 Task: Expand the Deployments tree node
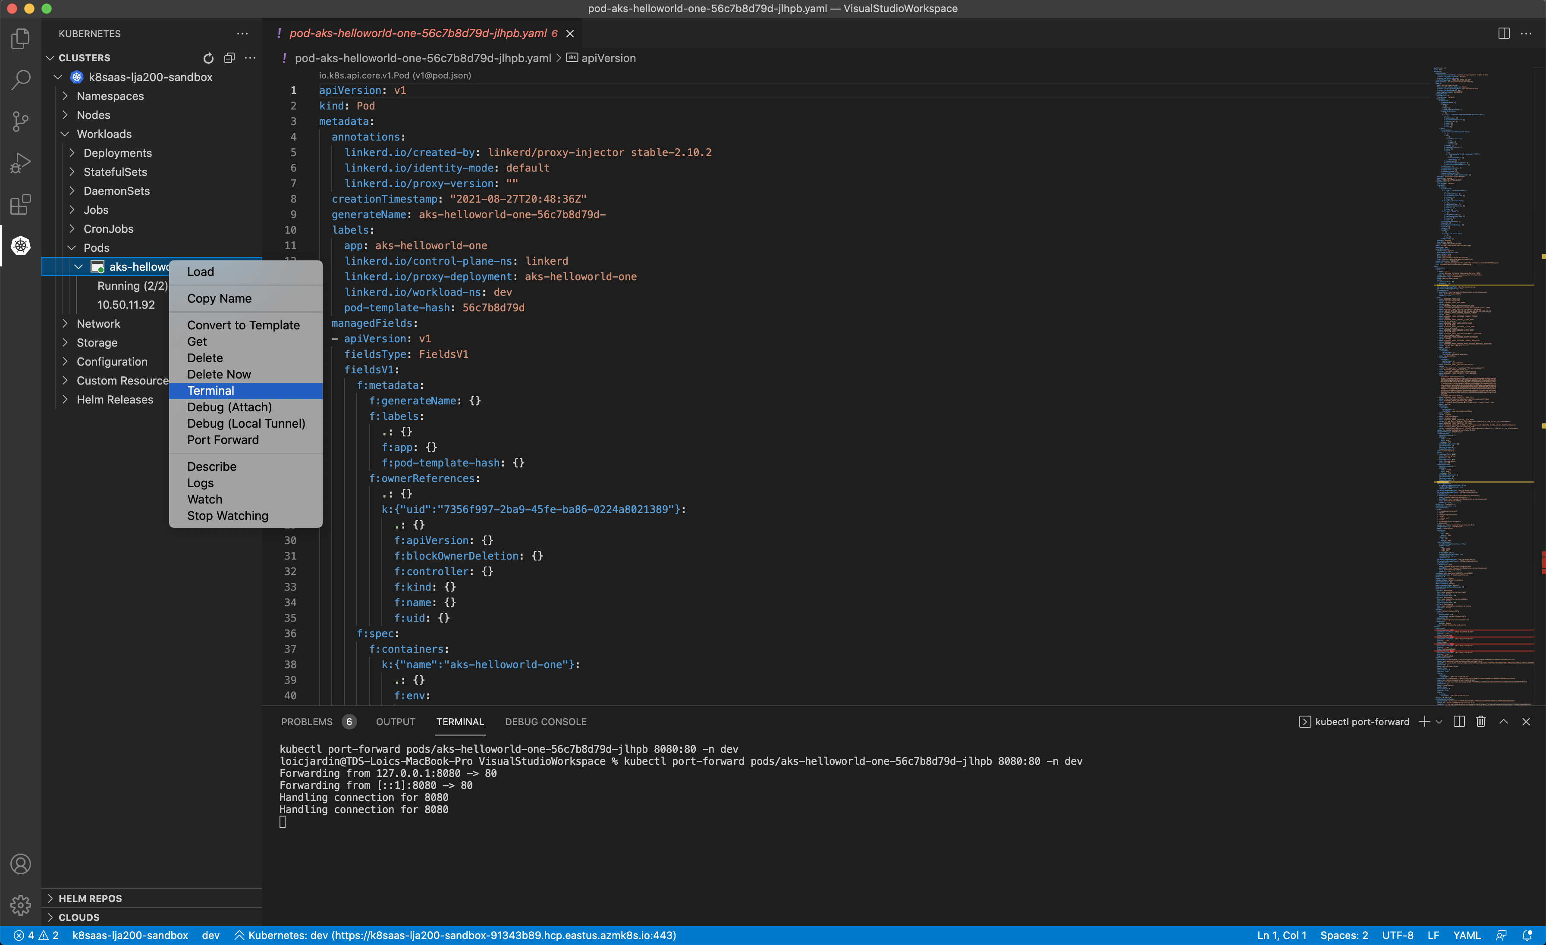point(72,153)
